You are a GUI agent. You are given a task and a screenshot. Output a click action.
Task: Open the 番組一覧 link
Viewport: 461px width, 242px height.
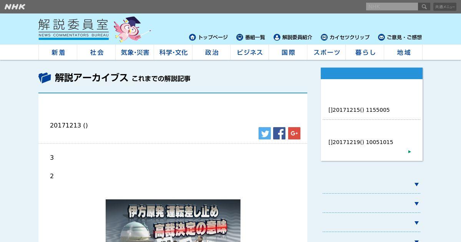click(x=255, y=37)
